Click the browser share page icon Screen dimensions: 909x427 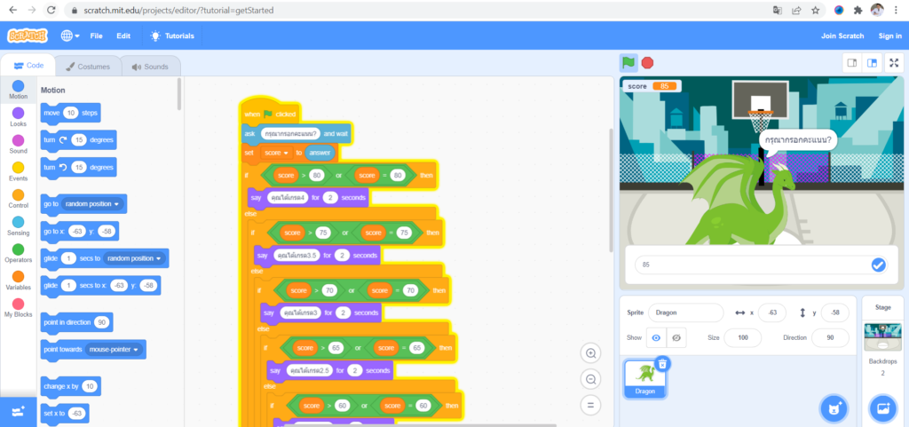796,10
